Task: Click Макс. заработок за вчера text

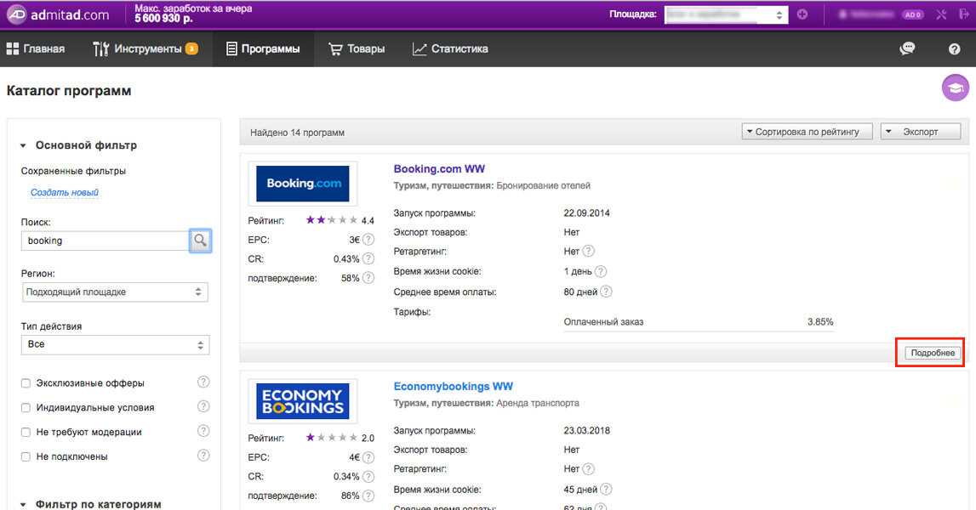Action: [x=193, y=8]
